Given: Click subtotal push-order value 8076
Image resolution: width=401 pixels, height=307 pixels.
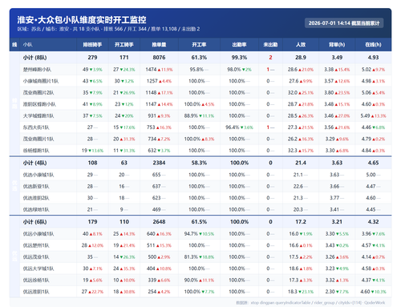Looking at the screenshot, I should pyautogui.click(x=159, y=58).
